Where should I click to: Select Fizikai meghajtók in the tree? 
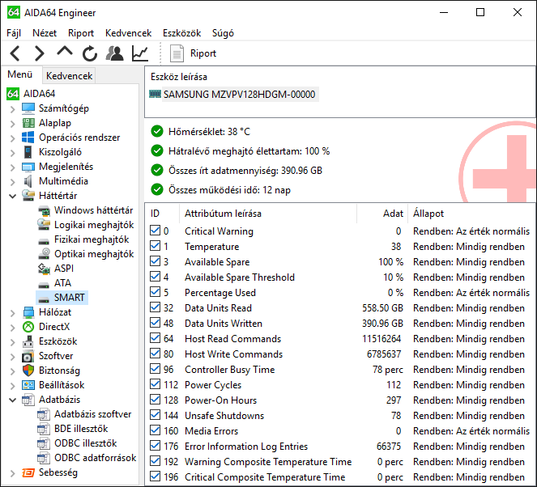92,239
